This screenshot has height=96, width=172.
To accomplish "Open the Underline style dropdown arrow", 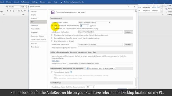I will [x=16, y=11].
